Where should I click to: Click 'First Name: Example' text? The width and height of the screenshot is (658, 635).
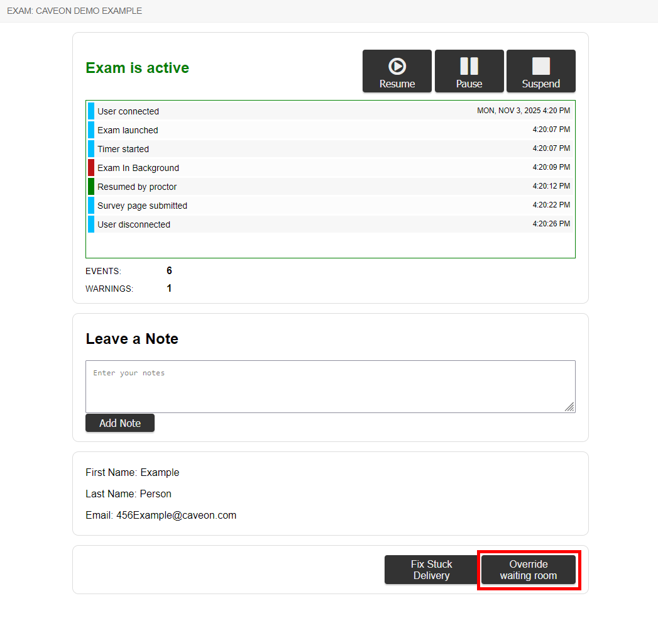coord(132,473)
